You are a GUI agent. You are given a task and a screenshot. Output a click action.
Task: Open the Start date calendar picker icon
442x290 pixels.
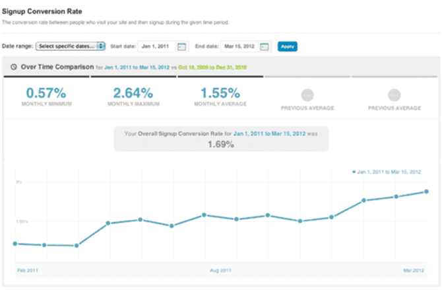click(181, 46)
